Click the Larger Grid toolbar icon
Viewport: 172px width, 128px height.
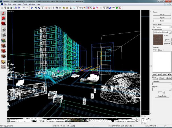coord(11,8)
